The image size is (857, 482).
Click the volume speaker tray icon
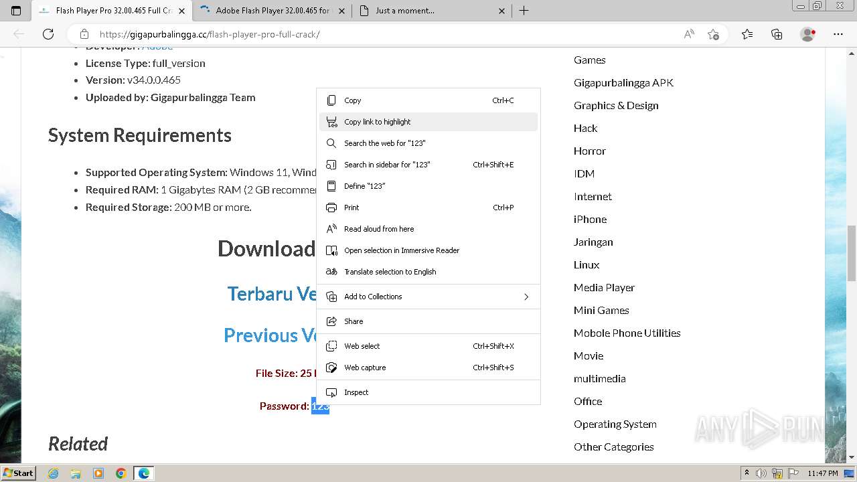coord(763,473)
